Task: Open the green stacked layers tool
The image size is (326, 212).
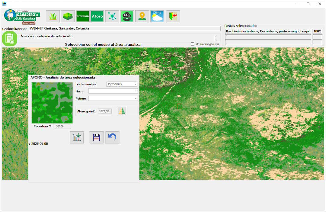Action: [68, 16]
